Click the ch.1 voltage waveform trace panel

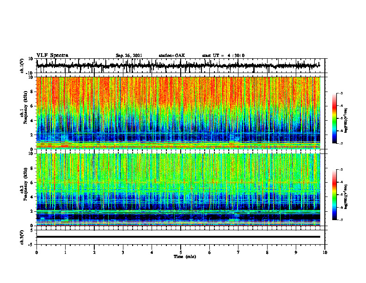[x=180, y=66]
